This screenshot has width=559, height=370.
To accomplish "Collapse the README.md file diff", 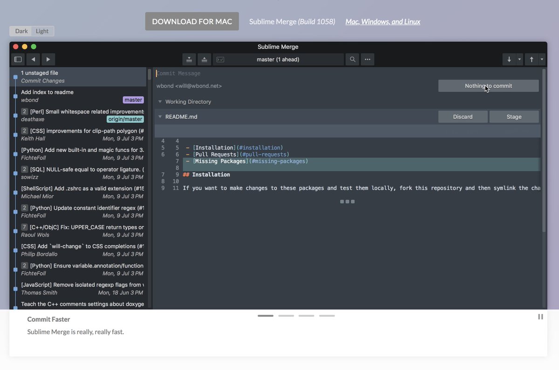I will click(x=160, y=117).
